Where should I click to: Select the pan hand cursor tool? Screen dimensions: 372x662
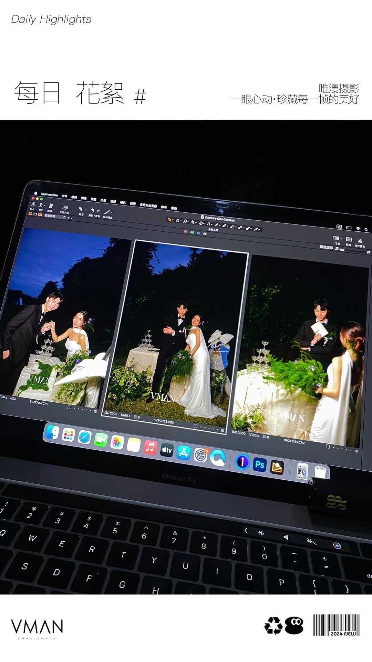178,220
